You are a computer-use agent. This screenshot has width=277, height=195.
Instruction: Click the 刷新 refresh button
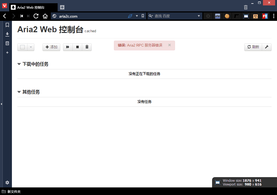click(253, 47)
